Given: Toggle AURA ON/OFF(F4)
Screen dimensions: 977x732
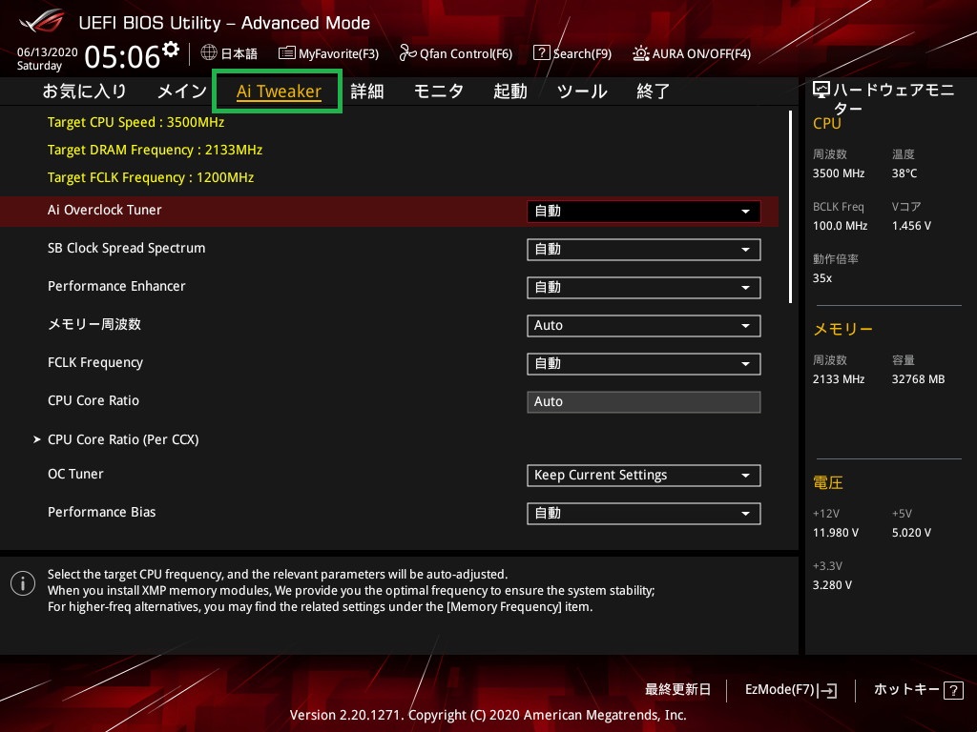Looking at the screenshot, I should [692, 53].
